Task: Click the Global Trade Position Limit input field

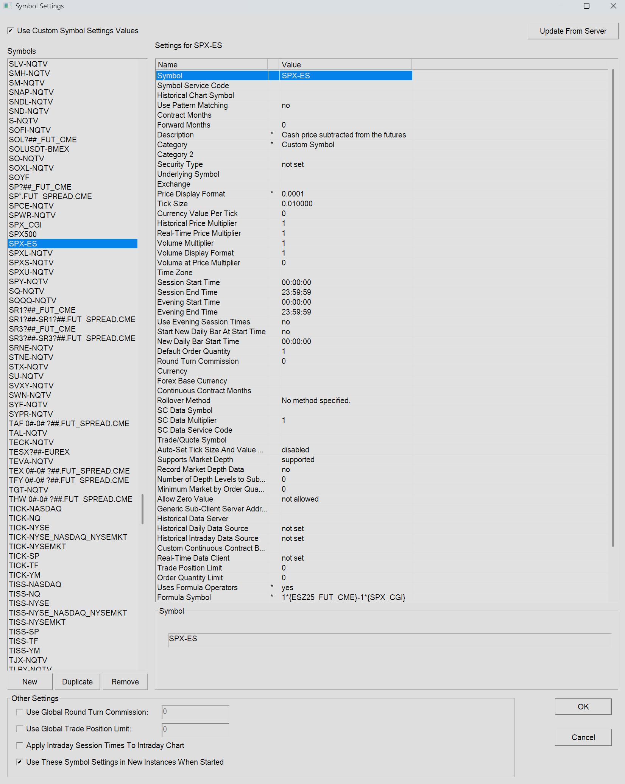Action: pos(195,729)
